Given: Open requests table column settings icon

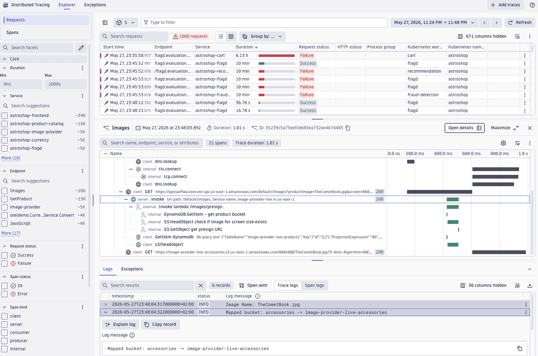Looking at the screenshot, I should 517,36.
